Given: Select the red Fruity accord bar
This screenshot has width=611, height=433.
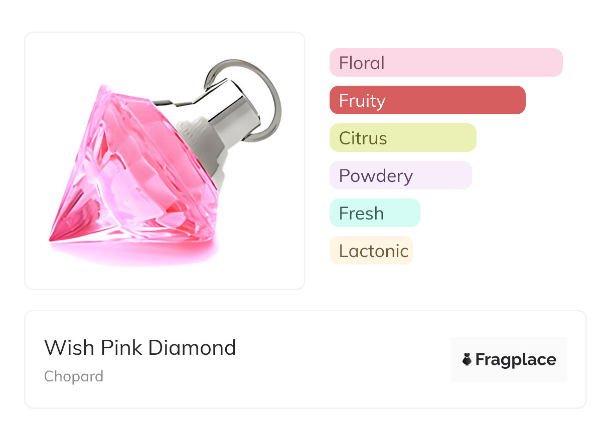Looking at the screenshot, I should pos(427,100).
